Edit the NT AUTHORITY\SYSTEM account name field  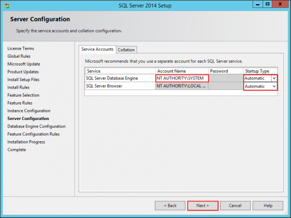182,78
